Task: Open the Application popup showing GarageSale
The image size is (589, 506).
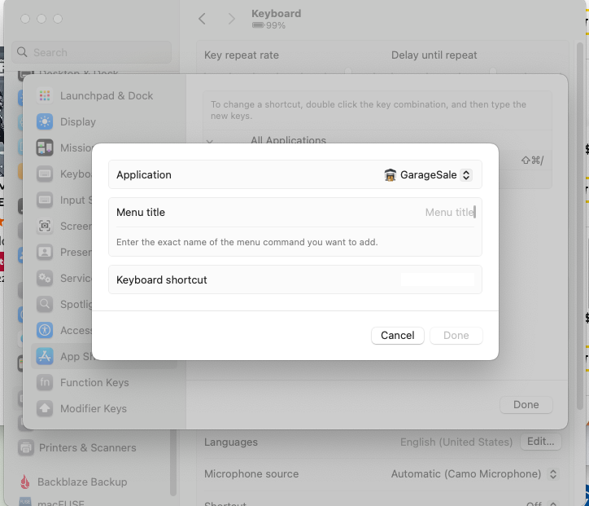Action: (x=428, y=175)
